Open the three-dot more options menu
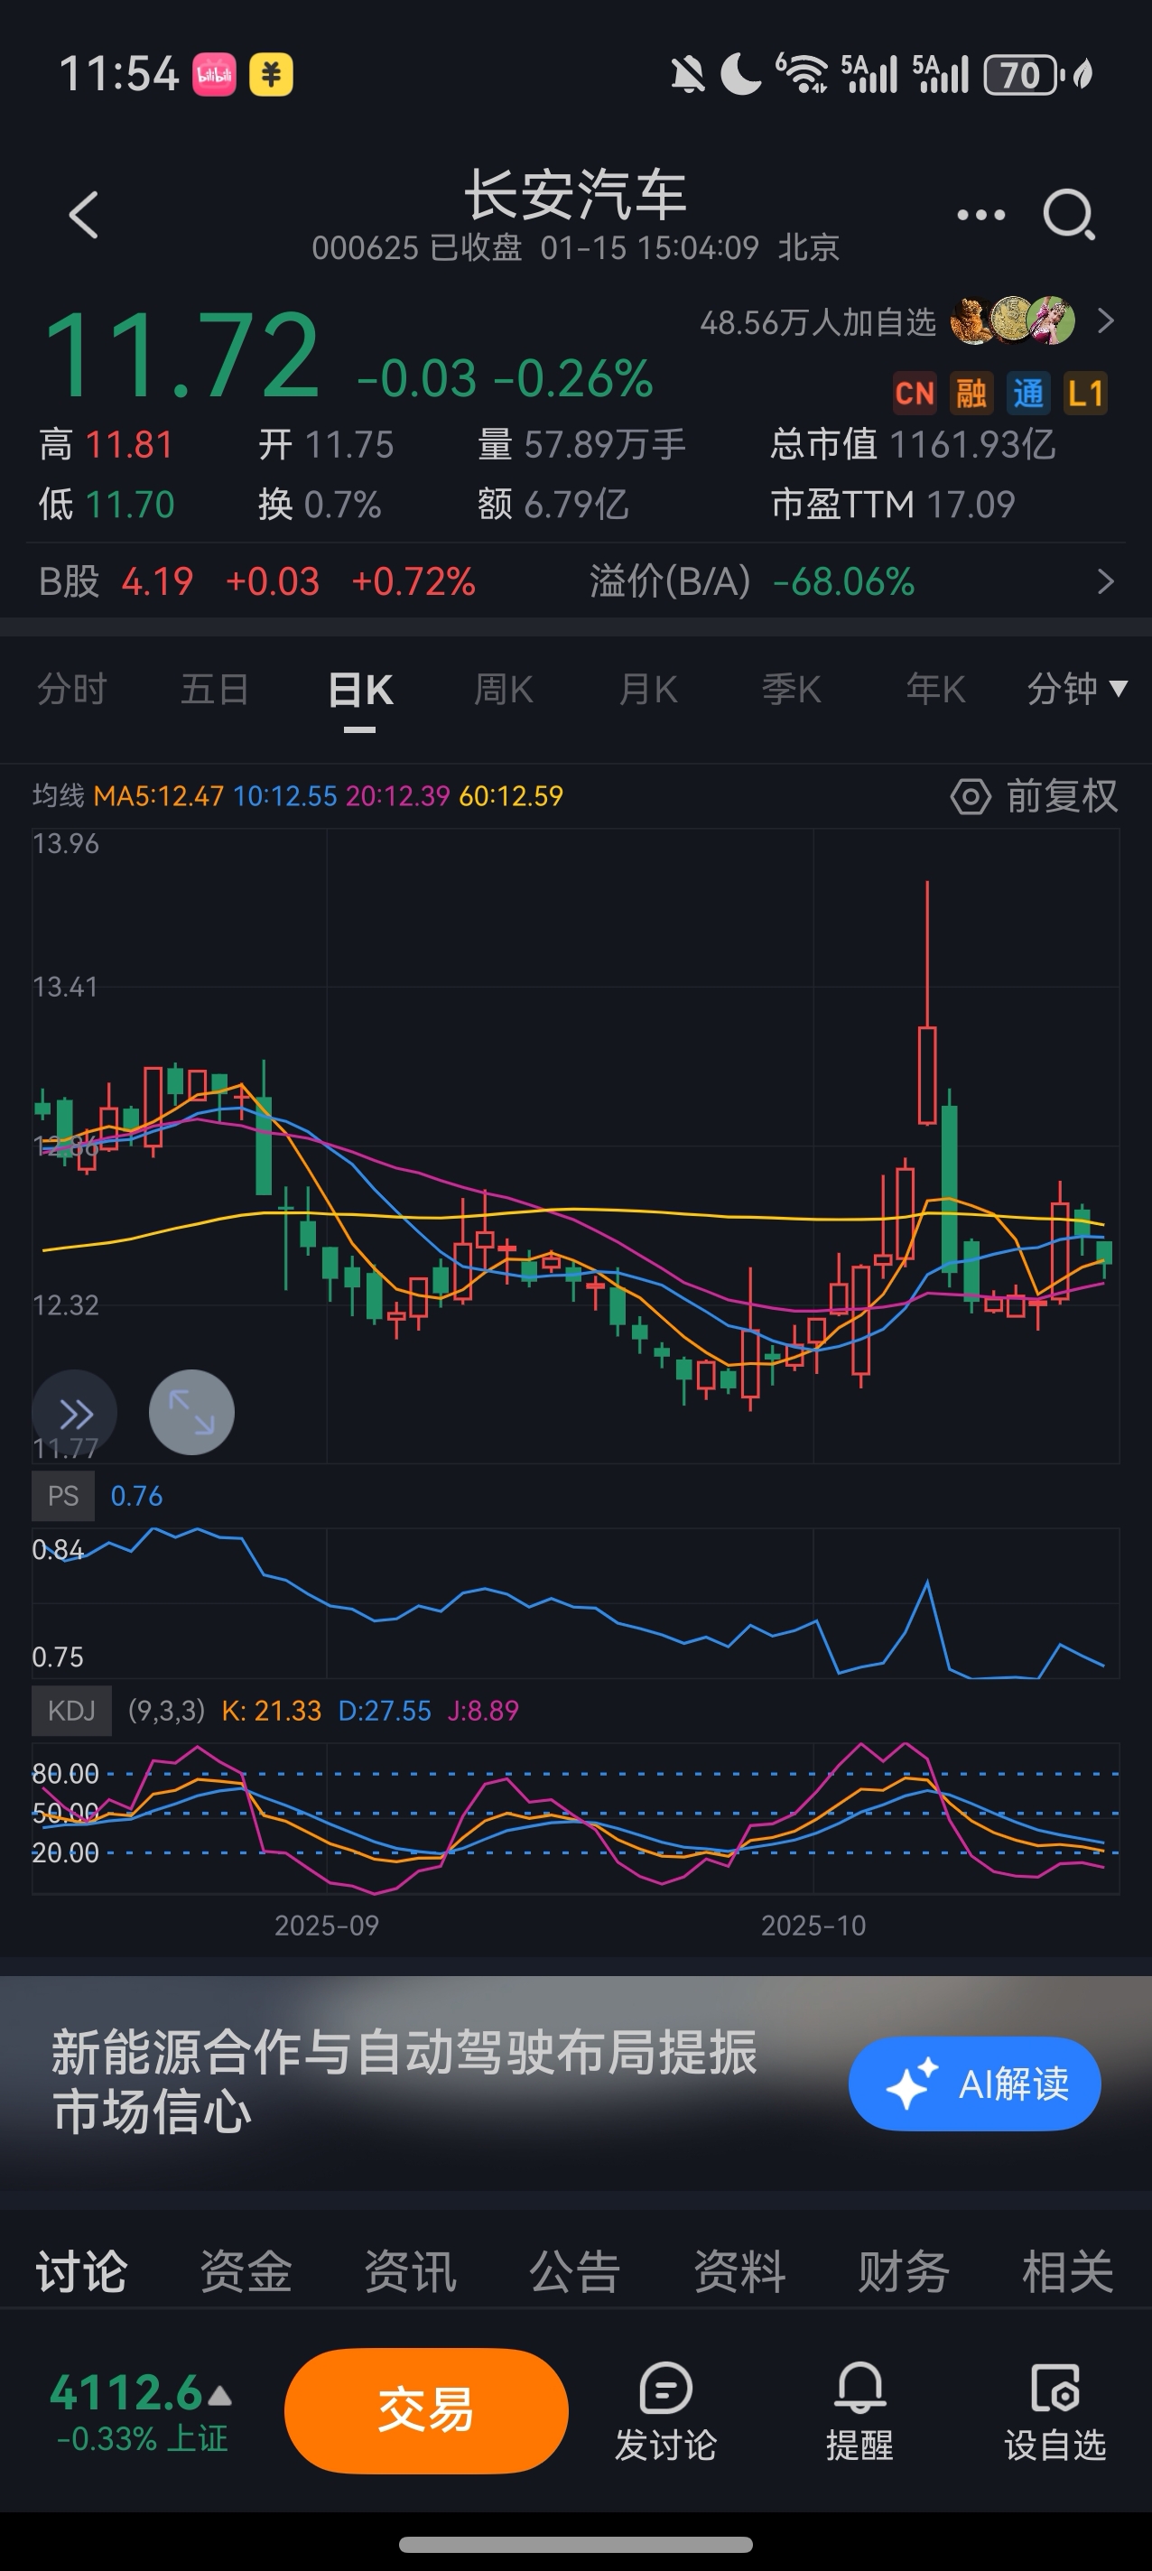The image size is (1152, 2571). tap(980, 215)
